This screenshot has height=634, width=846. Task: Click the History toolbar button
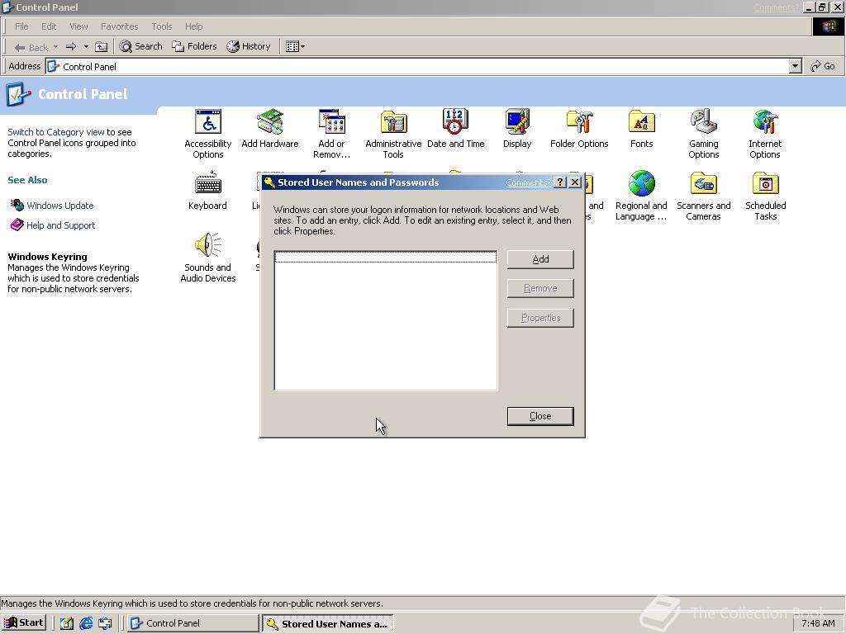(x=249, y=46)
